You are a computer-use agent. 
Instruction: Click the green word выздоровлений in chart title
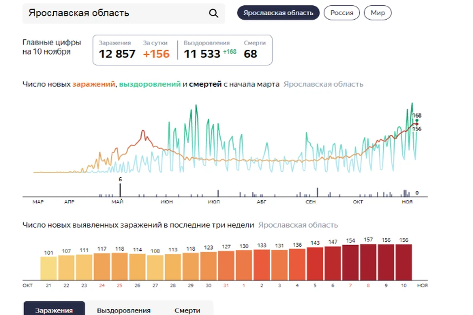150,84
